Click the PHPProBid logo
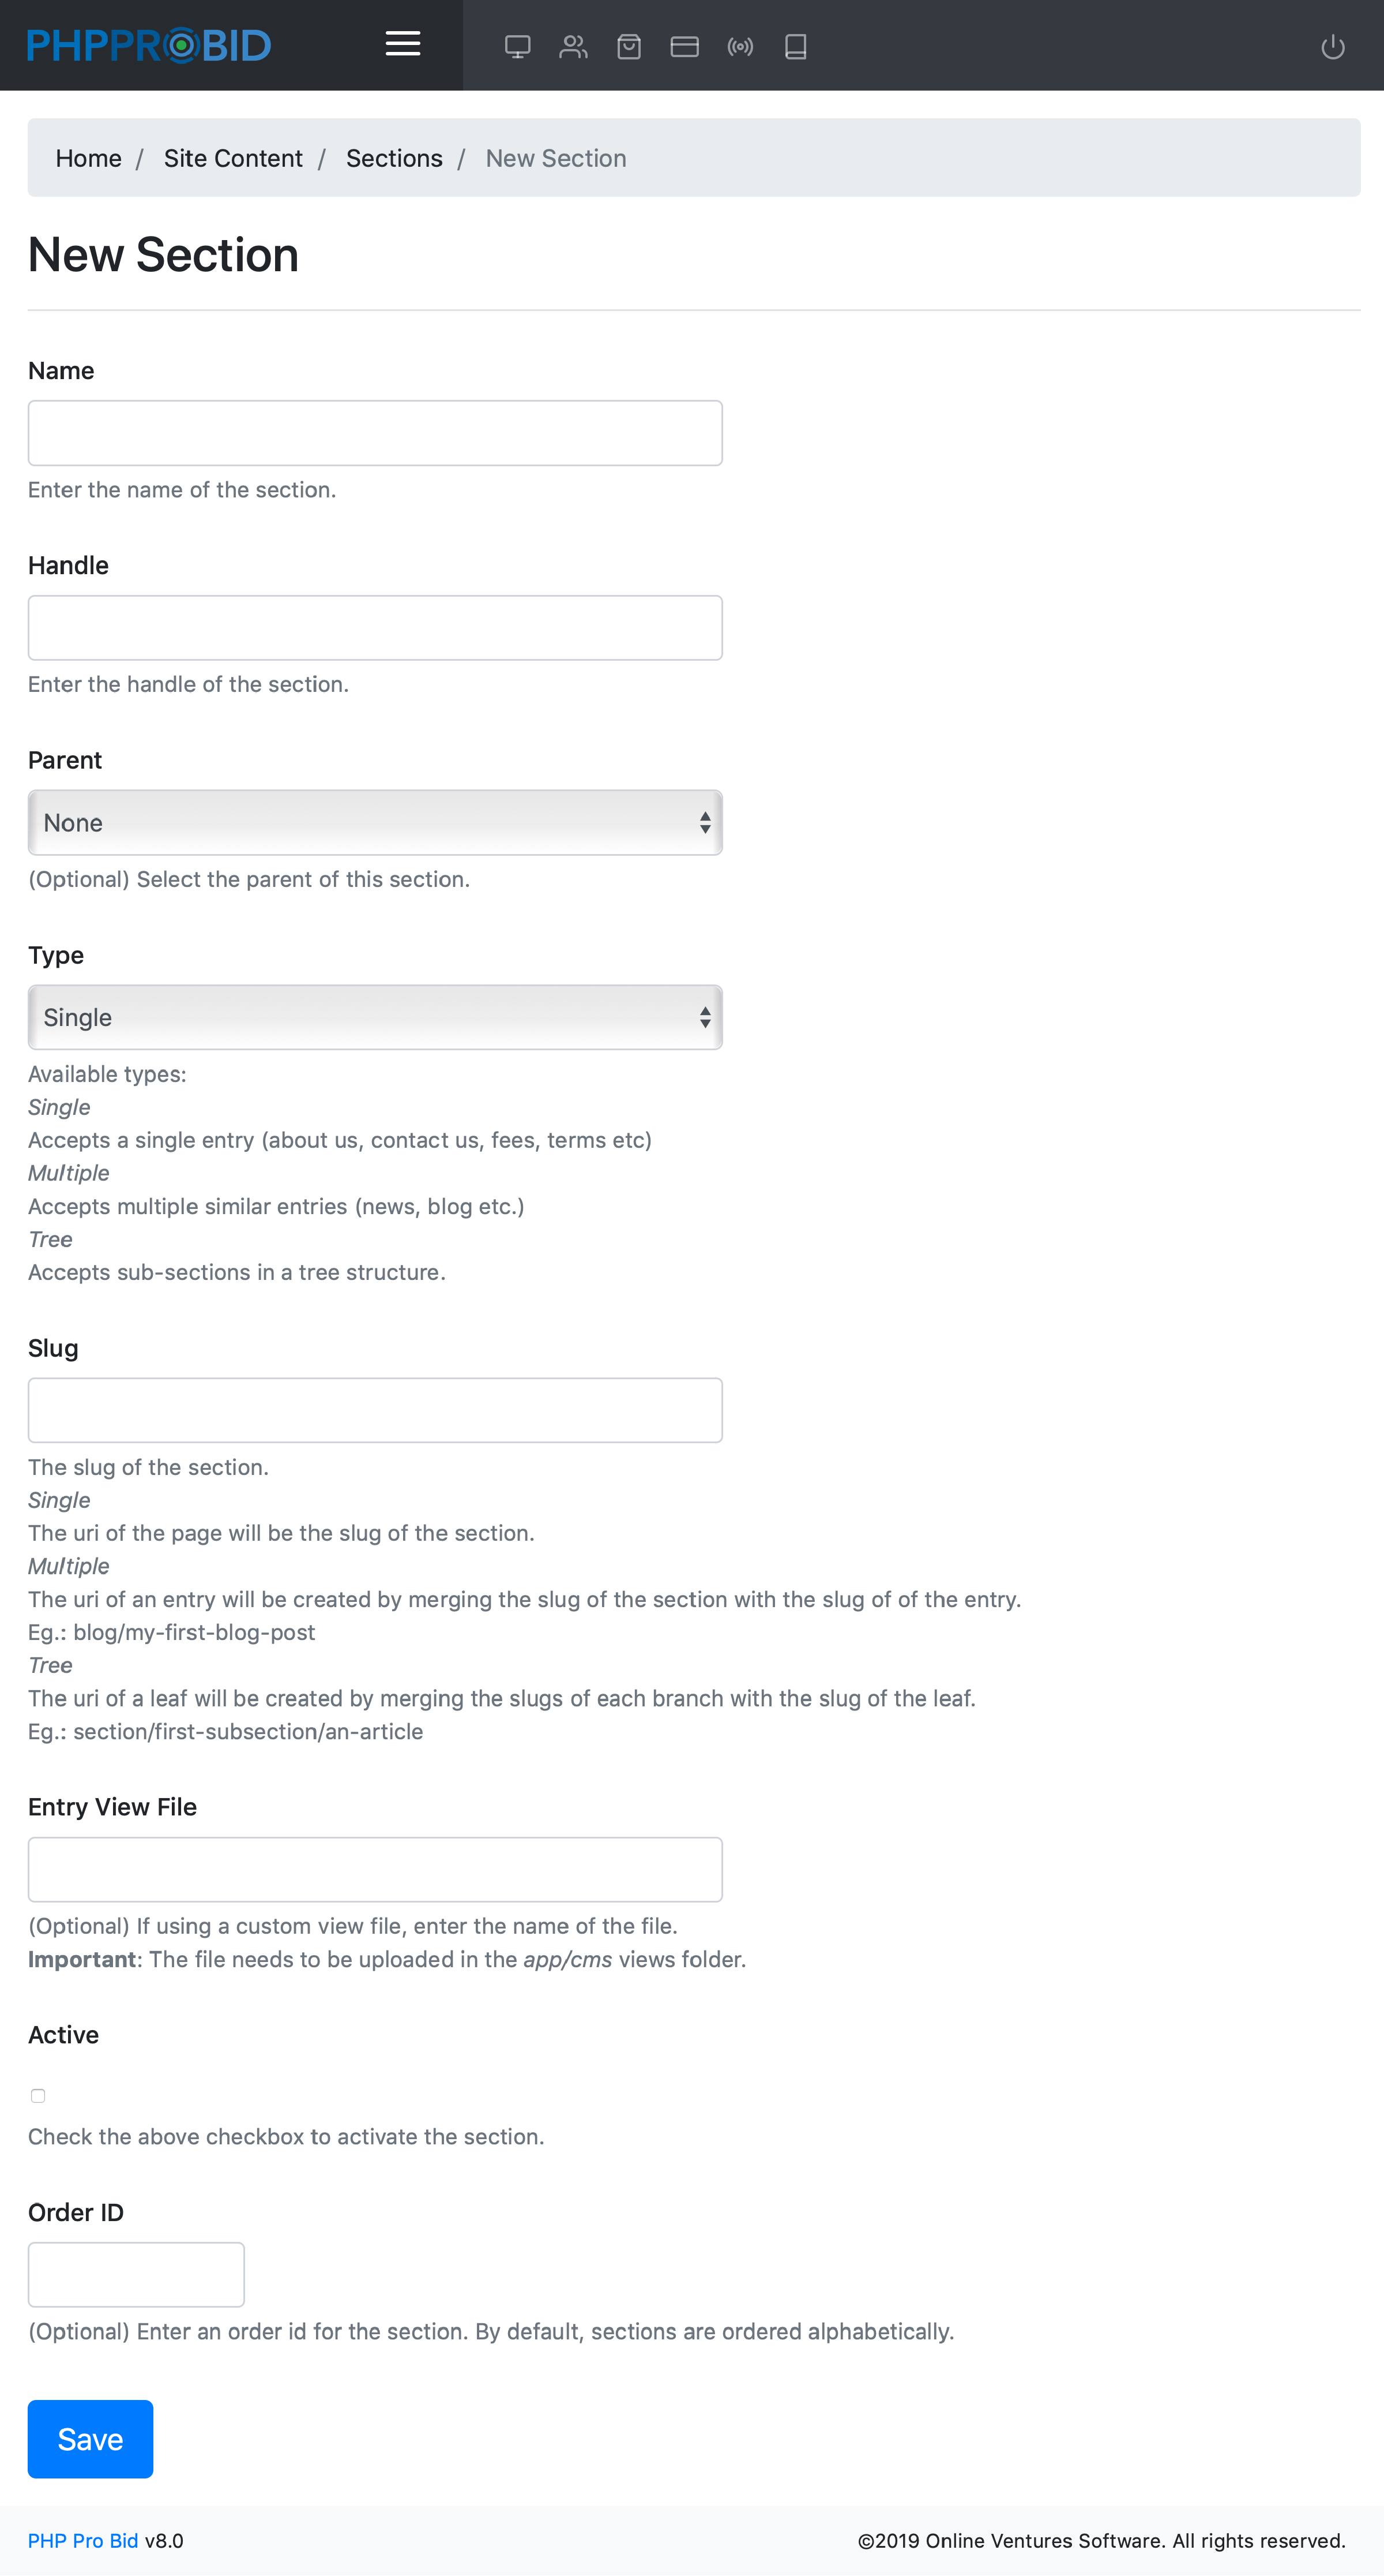This screenshot has width=1384, height=2576. click(149, 46)
